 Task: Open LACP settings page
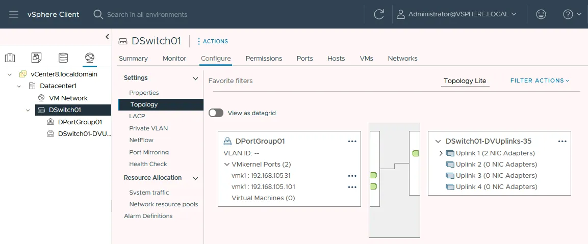pyautogui.click(x=137, y=116)
